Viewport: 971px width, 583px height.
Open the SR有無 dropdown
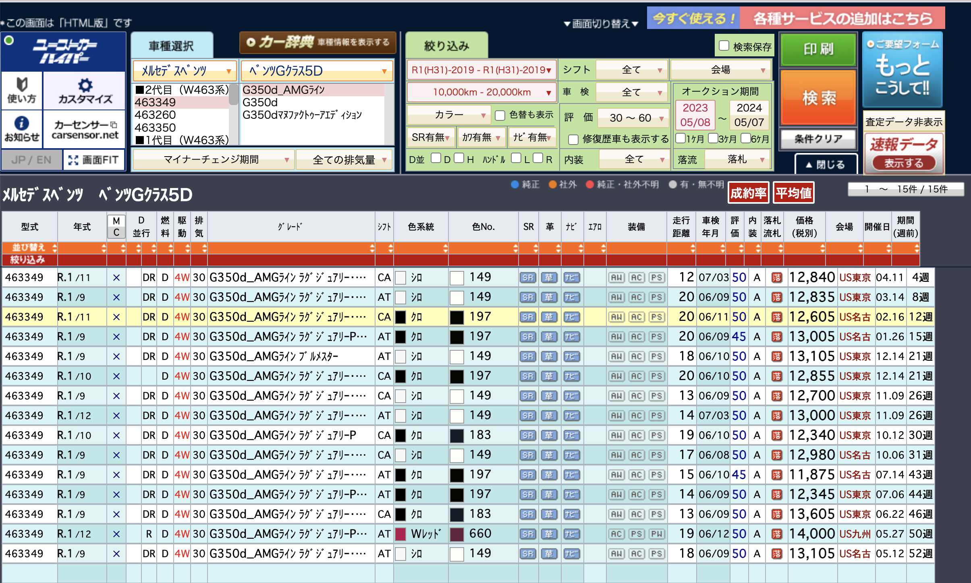pos(431,138)
